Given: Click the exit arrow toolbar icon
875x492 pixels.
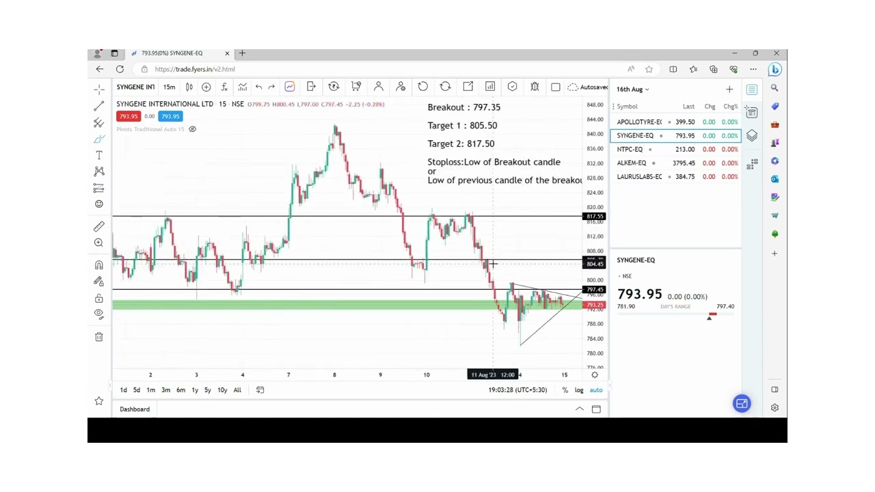Looking at the screenshot, I should click(x=312, y=86).
